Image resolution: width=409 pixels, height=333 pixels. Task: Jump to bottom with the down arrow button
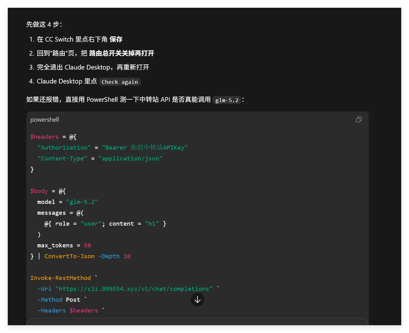tap(198, 299)
